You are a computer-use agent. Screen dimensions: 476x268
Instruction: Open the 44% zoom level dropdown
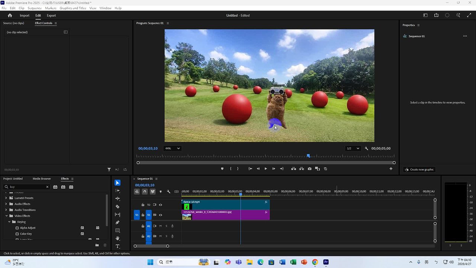(x=172, y=149)
